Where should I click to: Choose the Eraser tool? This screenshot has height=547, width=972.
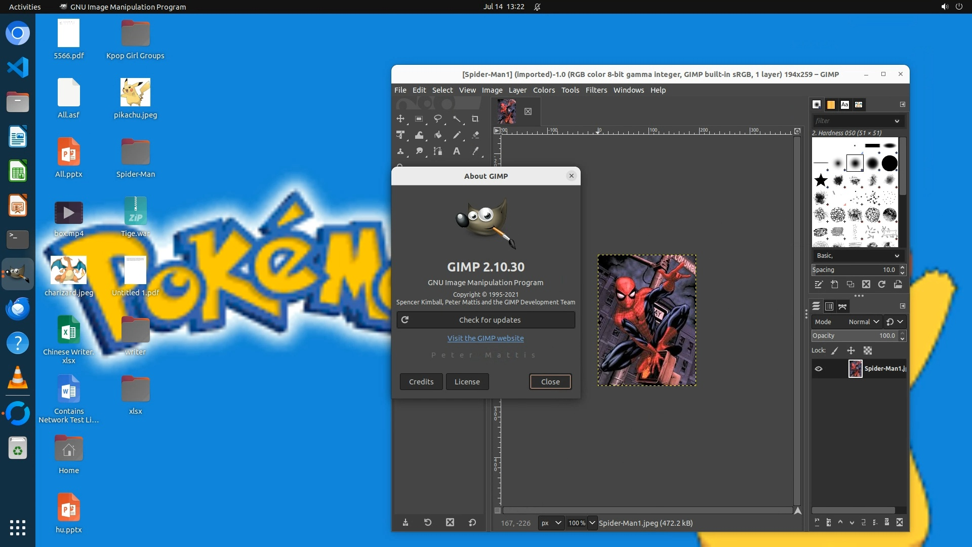tap(475, 135)
